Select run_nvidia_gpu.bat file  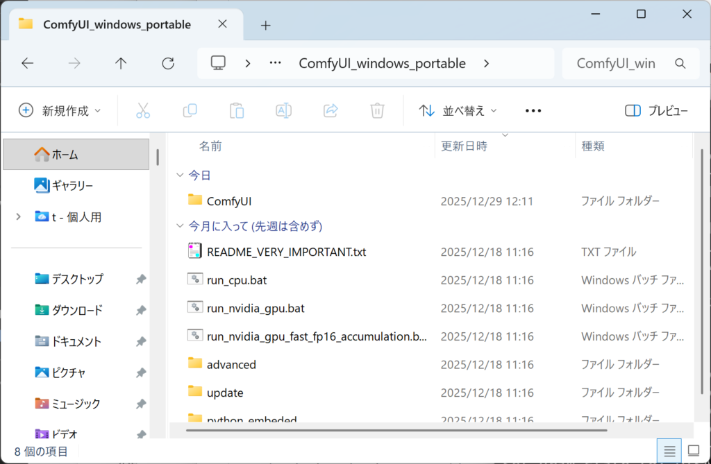[256, 308]
